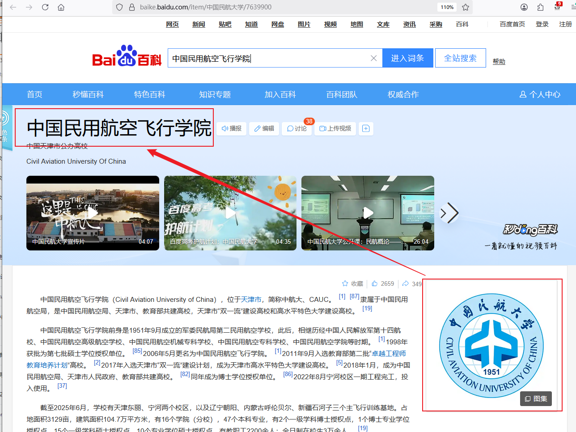Click reference [37] citation
Viewport: 576px width, 432px height.
pyautogui.click(x=62, y=386)
